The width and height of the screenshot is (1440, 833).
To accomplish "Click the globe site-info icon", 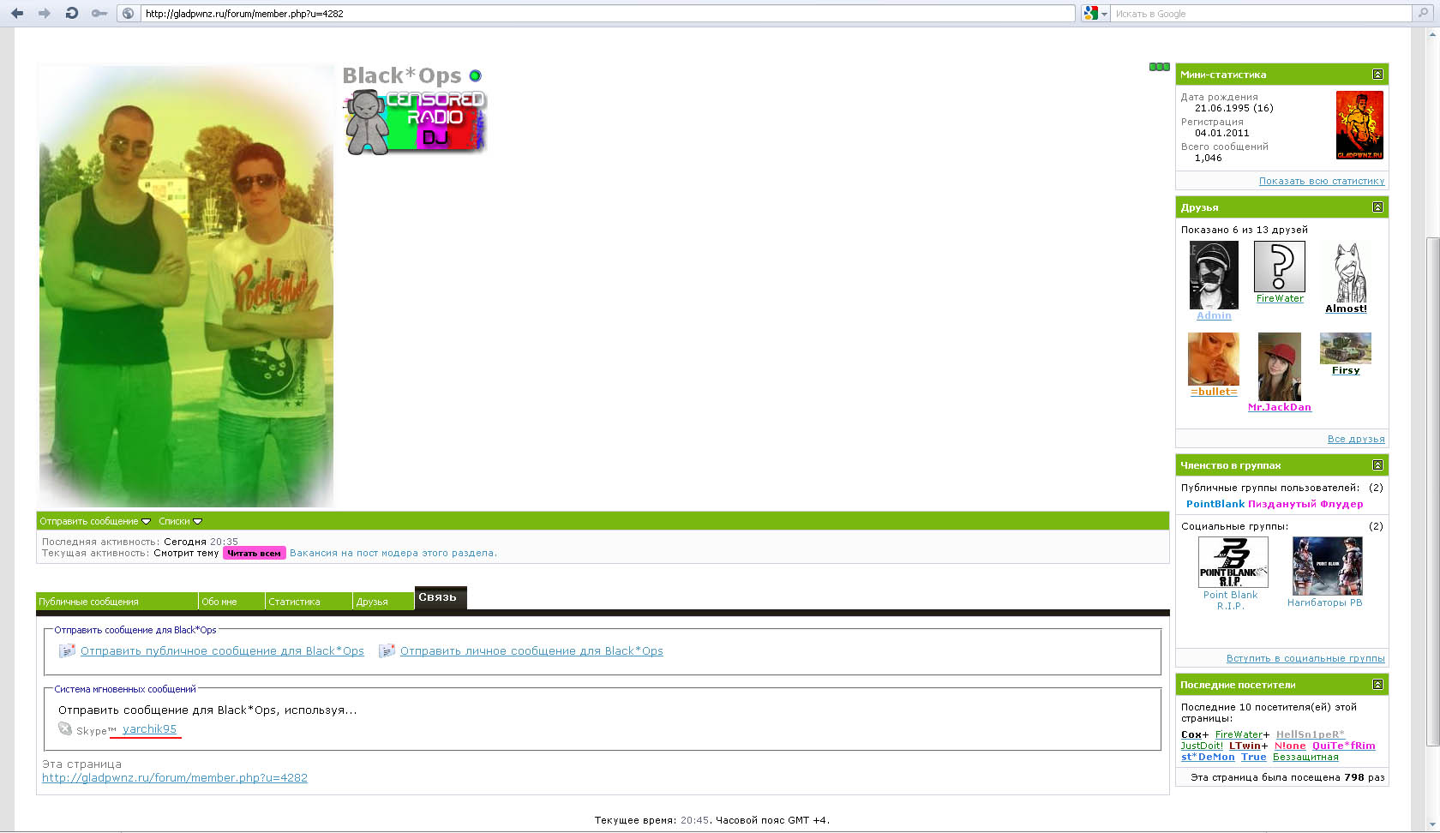I will (x=128, y=13).
